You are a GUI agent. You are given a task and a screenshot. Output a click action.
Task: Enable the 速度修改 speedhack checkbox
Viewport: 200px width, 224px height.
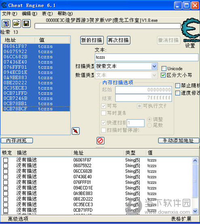pos(177,93)
